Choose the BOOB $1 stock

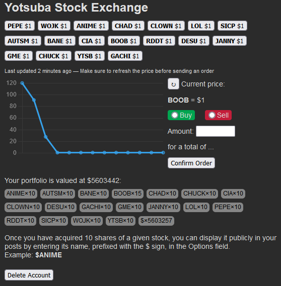124,41
